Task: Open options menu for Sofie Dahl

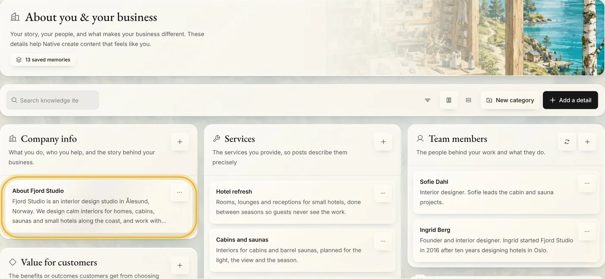Action: pyautogui.click(x=587, y=183)
